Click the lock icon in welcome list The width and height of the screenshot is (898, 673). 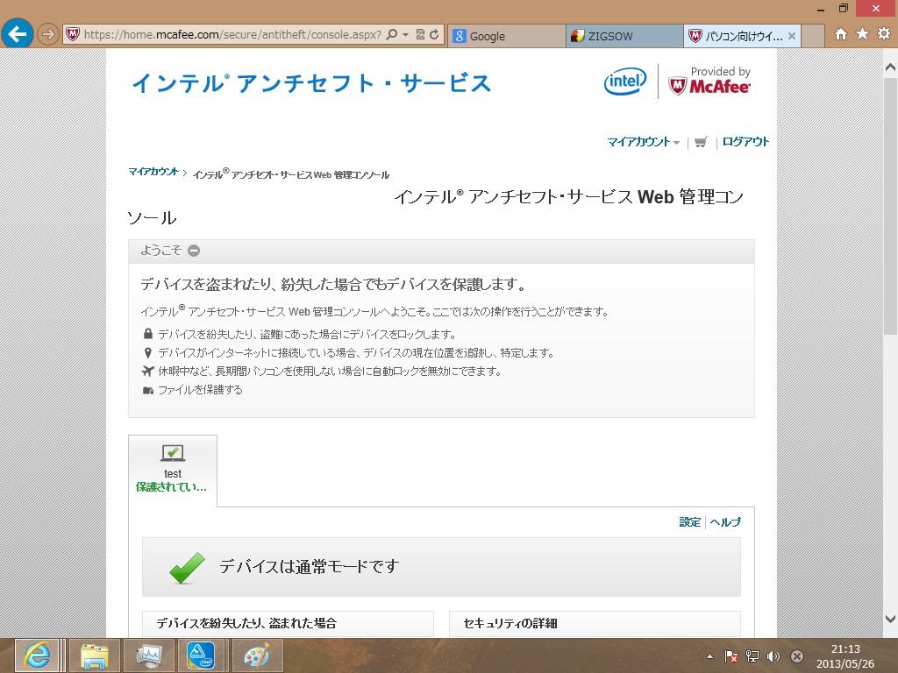[147, 334]
